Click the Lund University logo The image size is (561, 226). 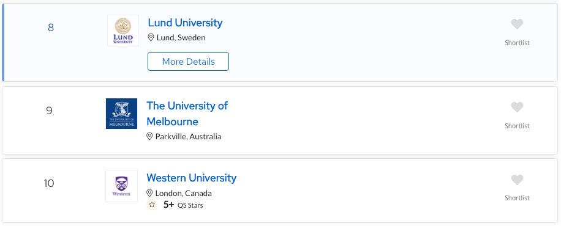[123, 31]
